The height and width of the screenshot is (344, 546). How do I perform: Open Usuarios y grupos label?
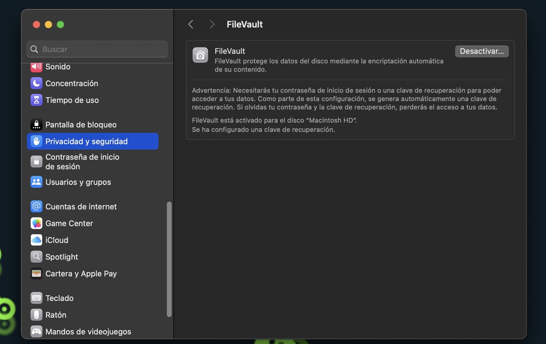click(78, 182)
